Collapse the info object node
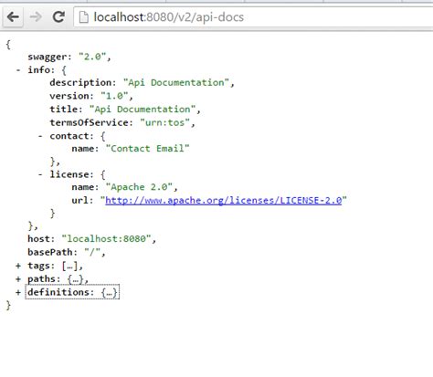This screenshot has width=433, height=377. [18, 70]
